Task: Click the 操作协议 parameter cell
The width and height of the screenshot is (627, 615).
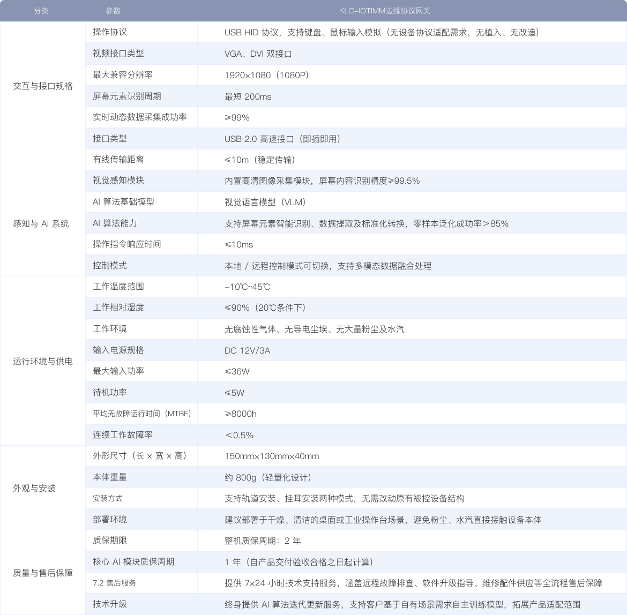Action: click(x=110, y=32)
